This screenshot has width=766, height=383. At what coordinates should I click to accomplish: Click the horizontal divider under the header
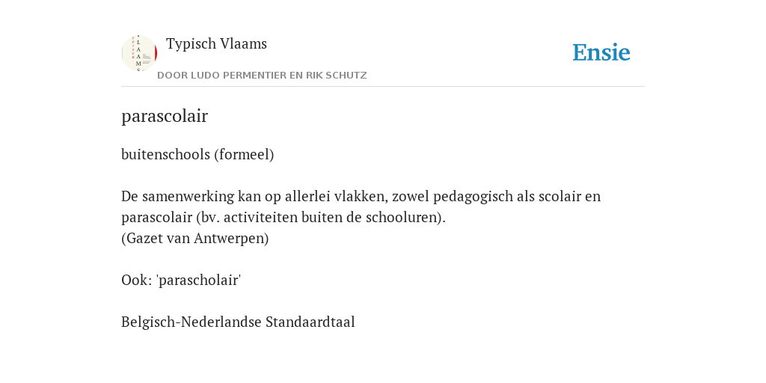click(x=383, y=87)
